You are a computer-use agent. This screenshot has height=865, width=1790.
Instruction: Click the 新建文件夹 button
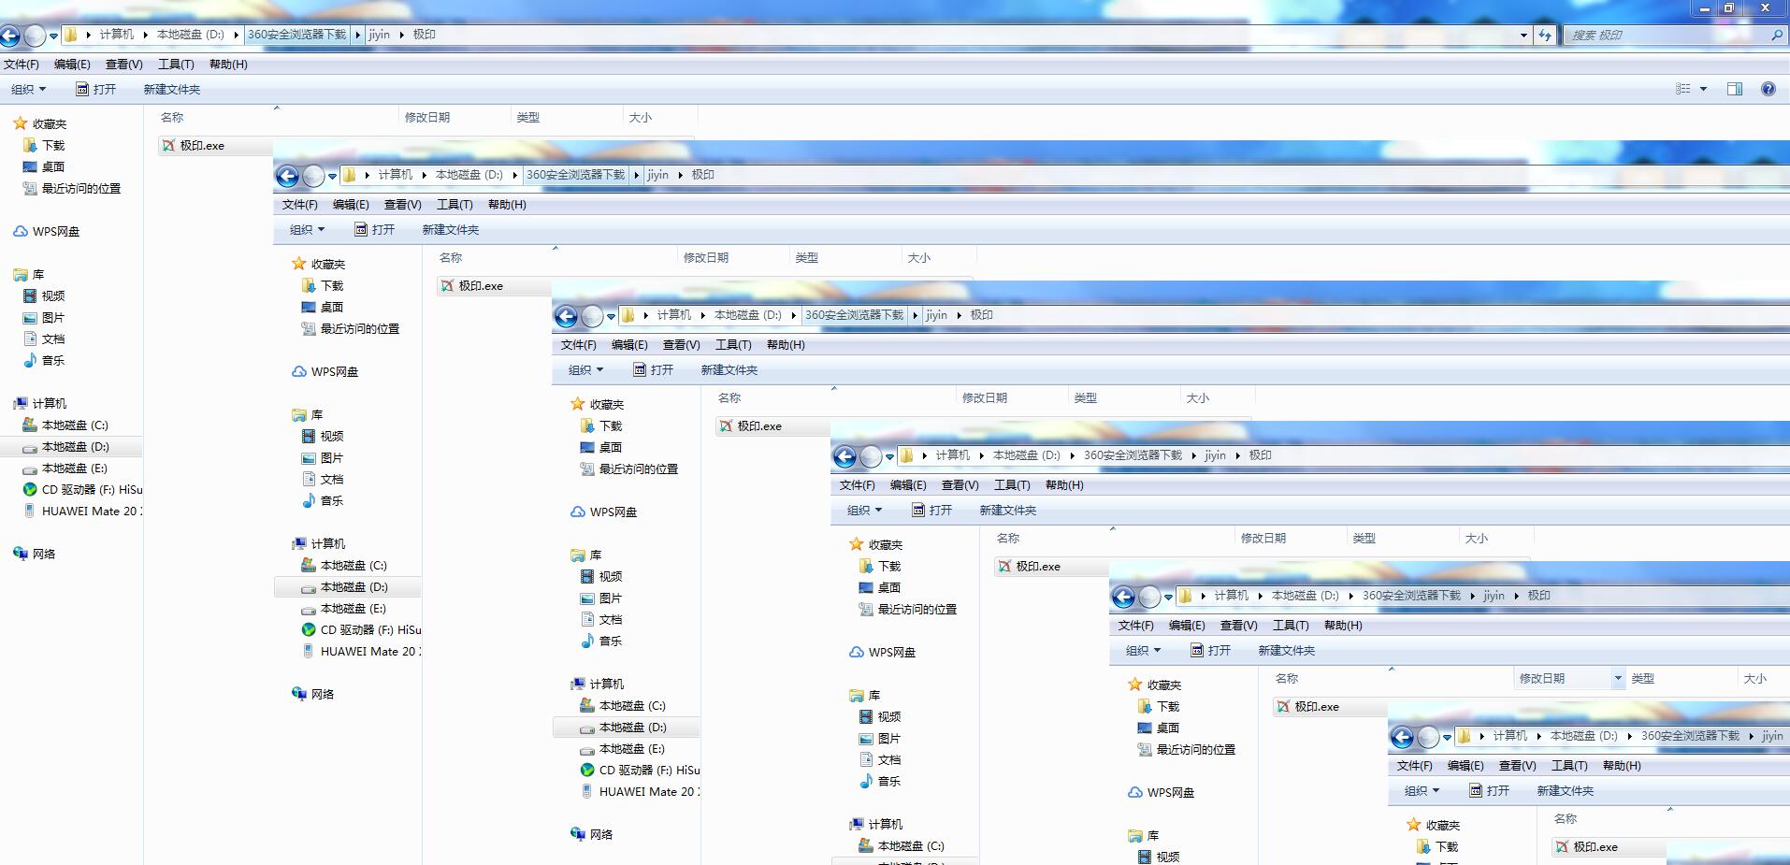pyautogui.click(x=171, y=89)
